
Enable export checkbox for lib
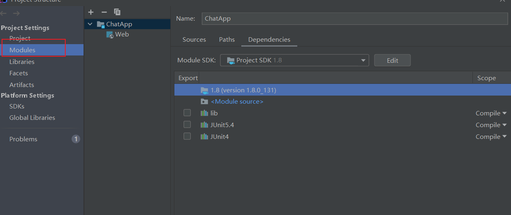(187, 113)
